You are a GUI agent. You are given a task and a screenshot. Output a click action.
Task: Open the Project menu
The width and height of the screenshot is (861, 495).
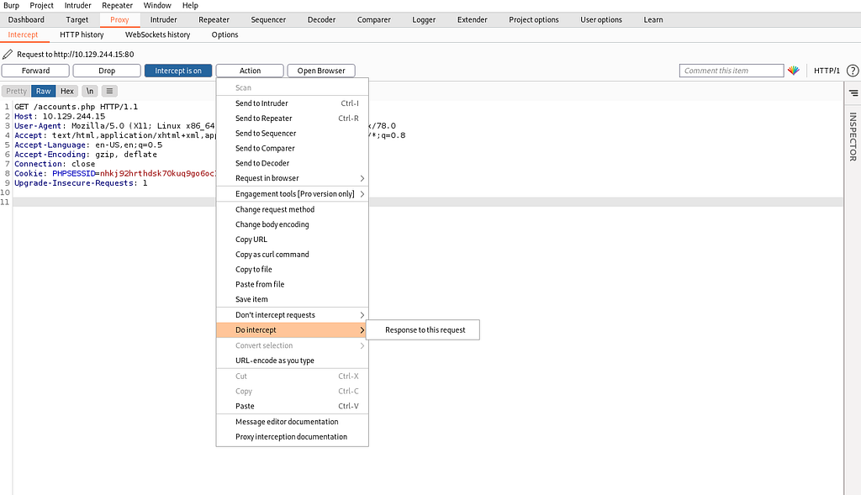pos(42,6)
